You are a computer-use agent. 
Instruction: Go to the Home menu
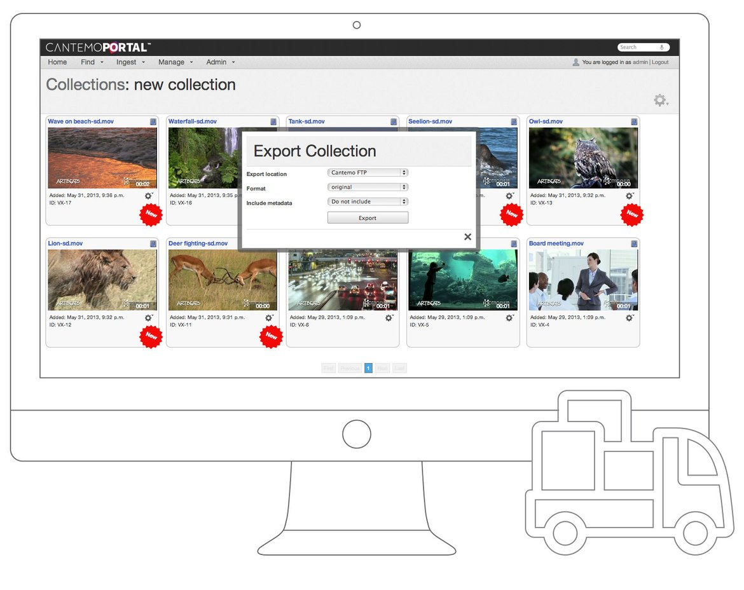coord(57,62)
